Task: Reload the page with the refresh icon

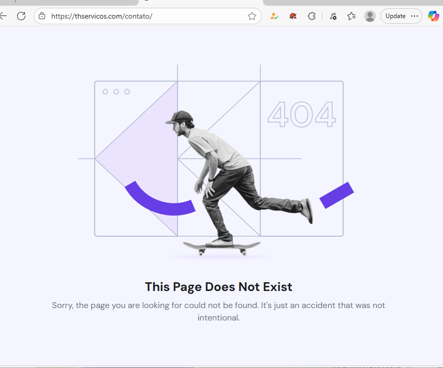Action: [x=21, y=16]
